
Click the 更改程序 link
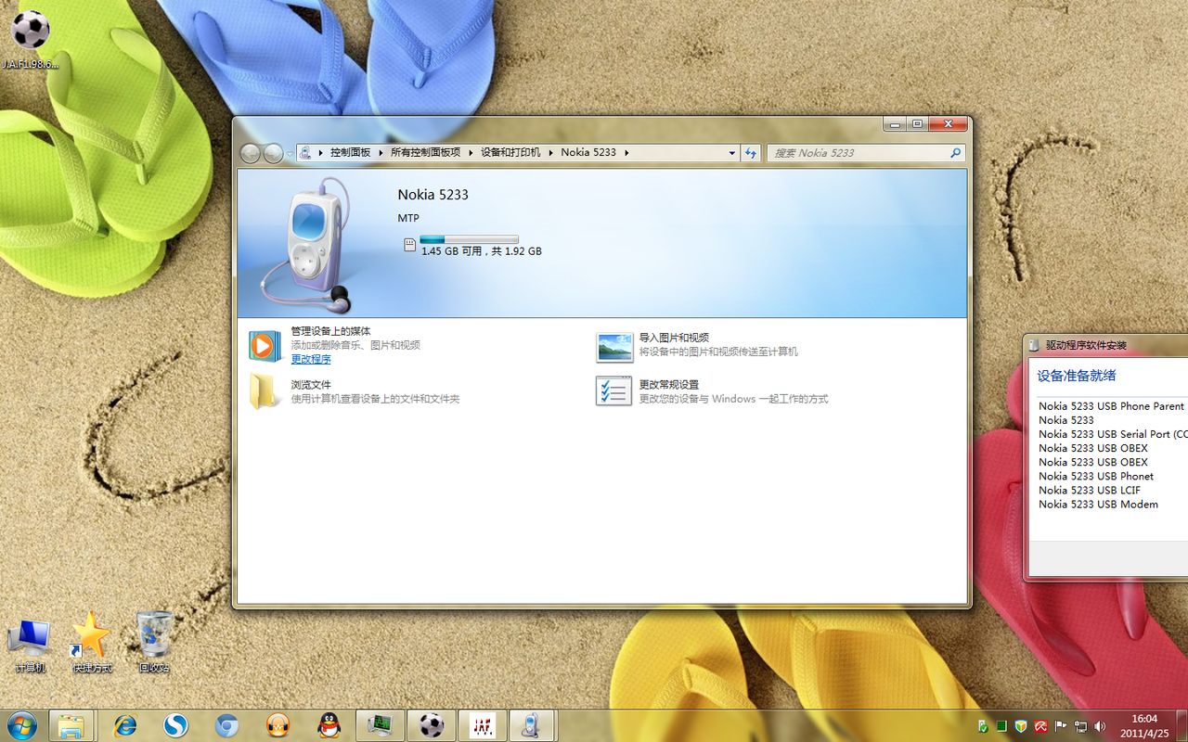click(x=311, y=359)
